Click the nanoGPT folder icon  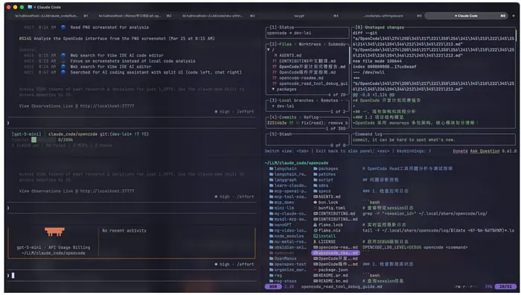point(271,225)
